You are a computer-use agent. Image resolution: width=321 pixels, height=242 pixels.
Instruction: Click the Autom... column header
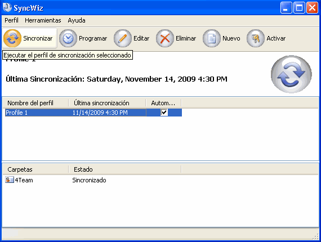[x=163, y=103]
